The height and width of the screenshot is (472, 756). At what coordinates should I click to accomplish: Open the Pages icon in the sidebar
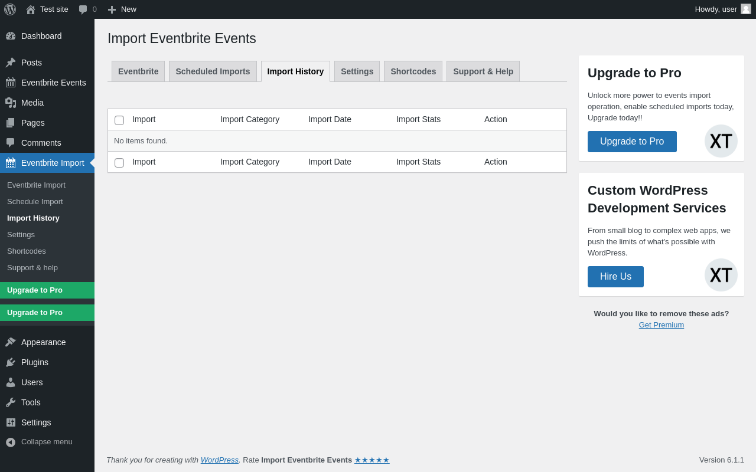[x=11, y=123]
